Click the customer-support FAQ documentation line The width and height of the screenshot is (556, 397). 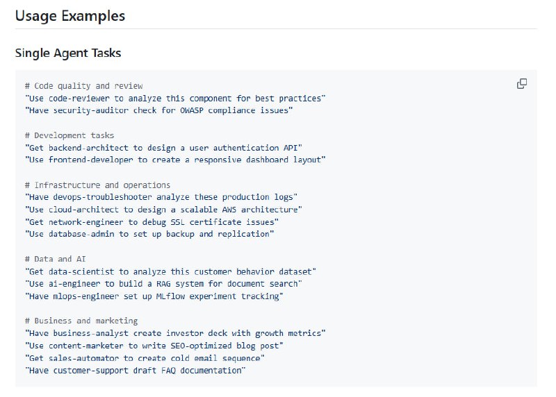[136, 371]
